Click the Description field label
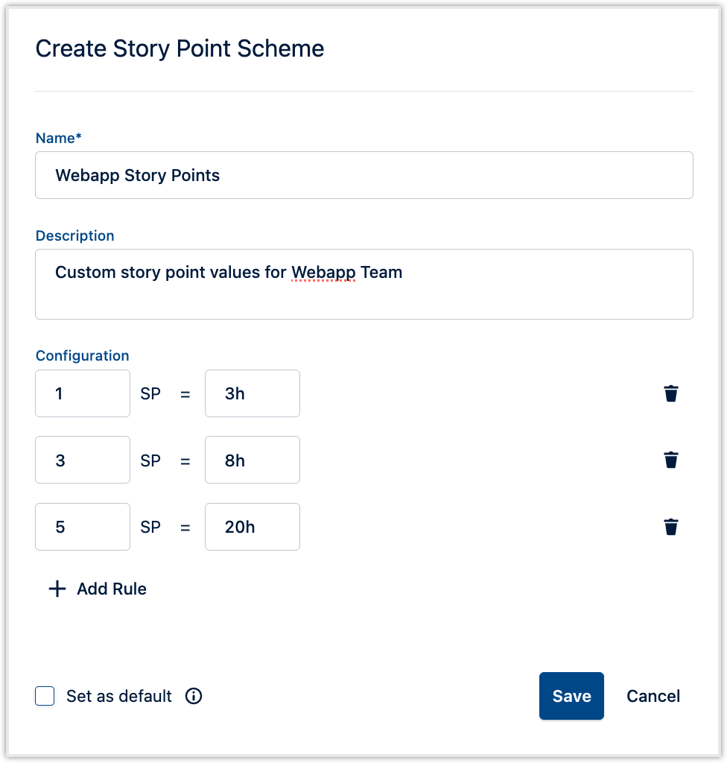The image size is (727, 763). coord(75,235)
